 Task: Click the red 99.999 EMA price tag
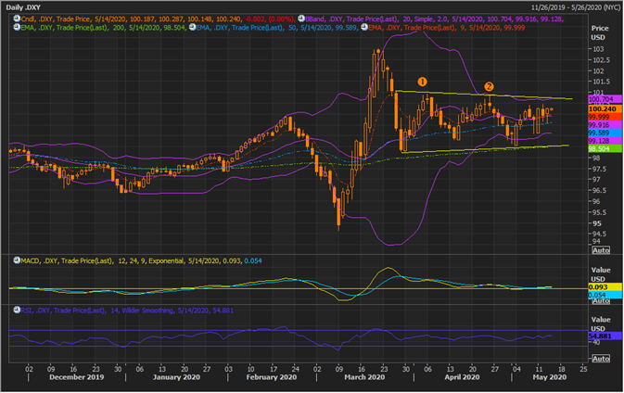coord(605,117)
